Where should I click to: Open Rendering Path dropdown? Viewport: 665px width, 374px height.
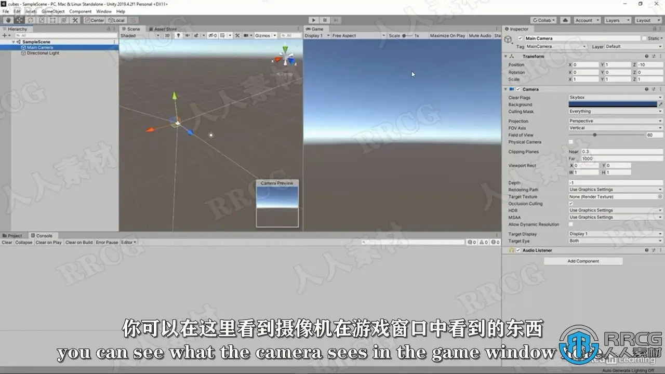[616, 190]
